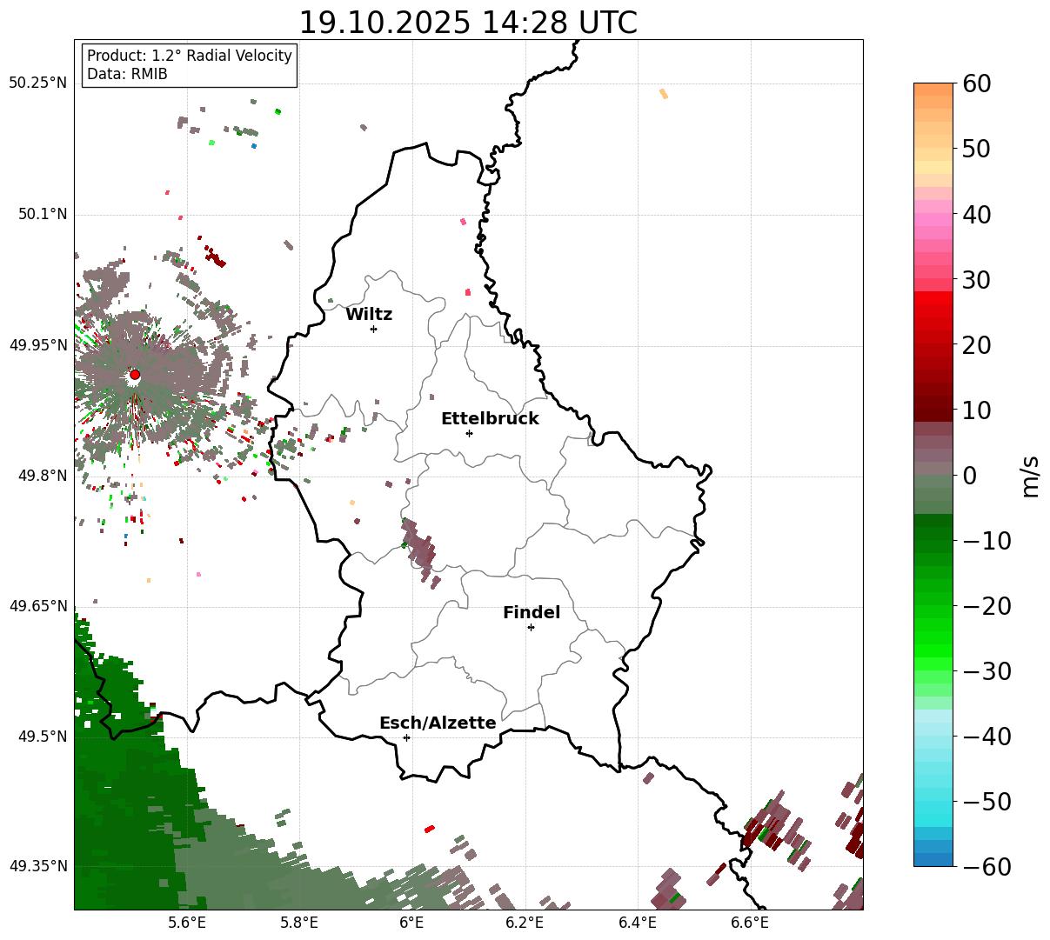Screen dimensions: 1050x940
Task: Click the colorbar 0 tick label
Action: coord(969,476)
